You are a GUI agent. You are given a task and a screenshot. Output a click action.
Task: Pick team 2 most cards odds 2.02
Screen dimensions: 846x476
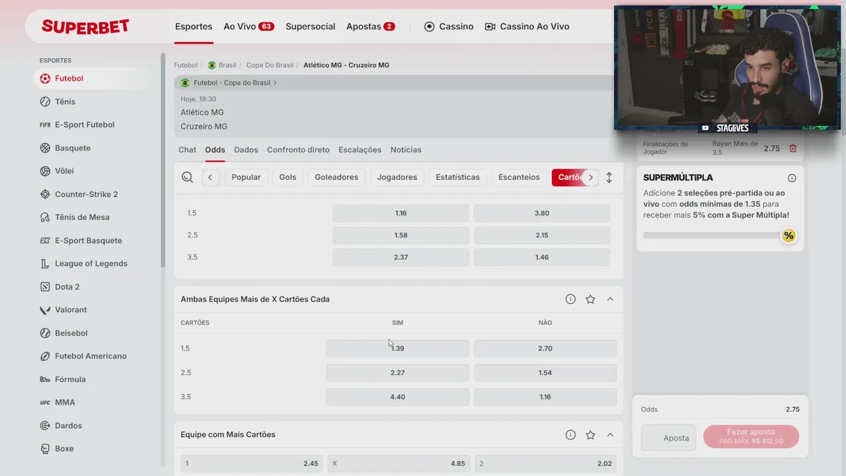click(545, 463)
